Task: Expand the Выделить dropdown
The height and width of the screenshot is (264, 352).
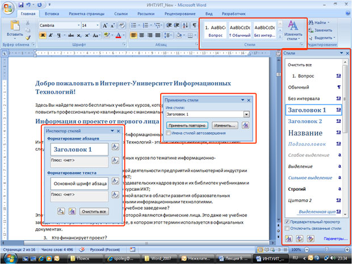Action: 334,37
